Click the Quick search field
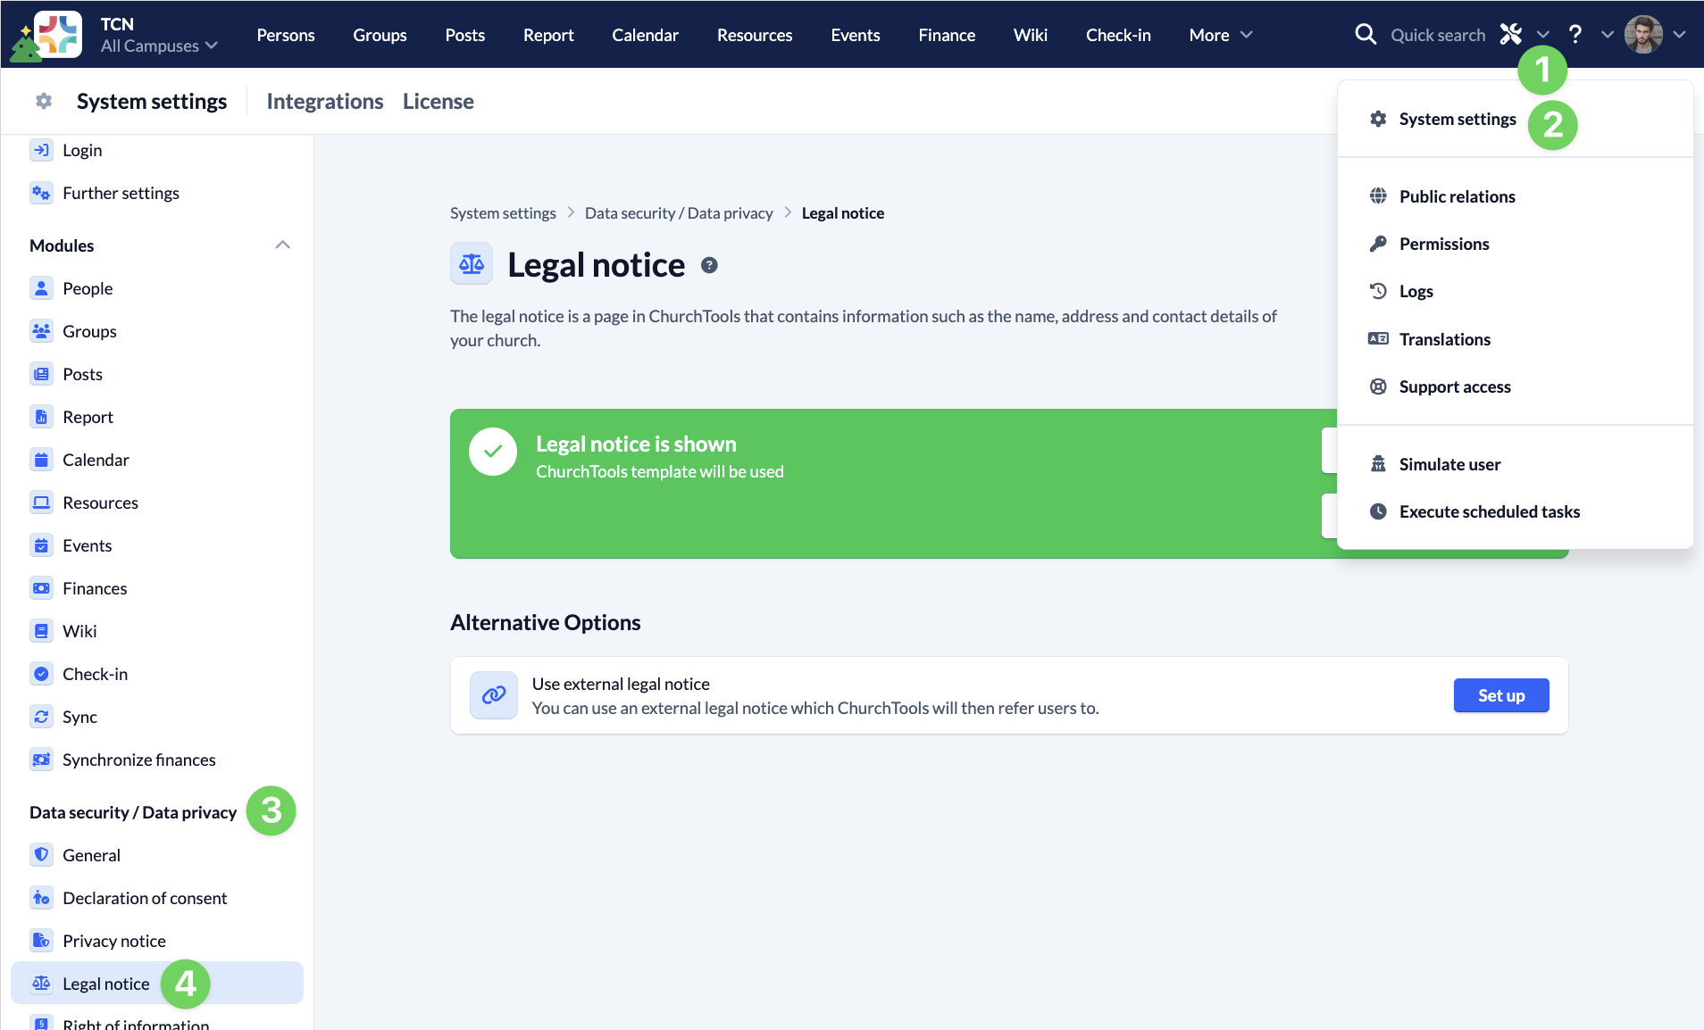This screenshot has width=1704, height=1030. pos(1438,35)
